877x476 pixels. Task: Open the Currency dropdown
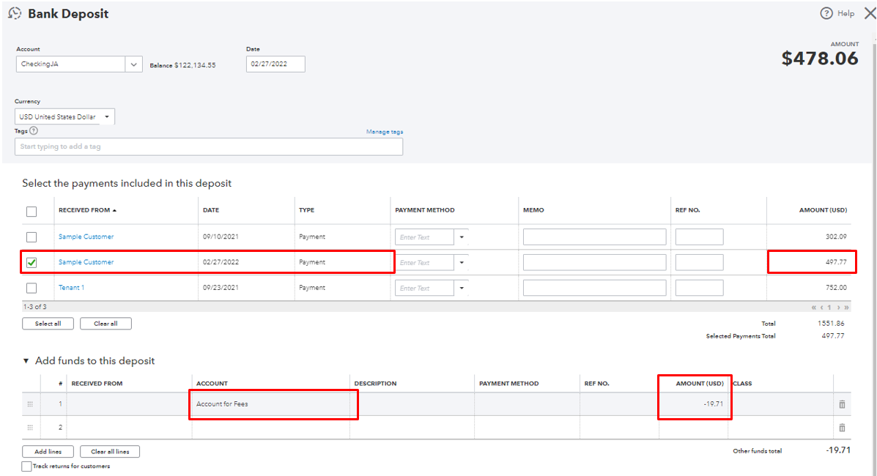point(106,116)
